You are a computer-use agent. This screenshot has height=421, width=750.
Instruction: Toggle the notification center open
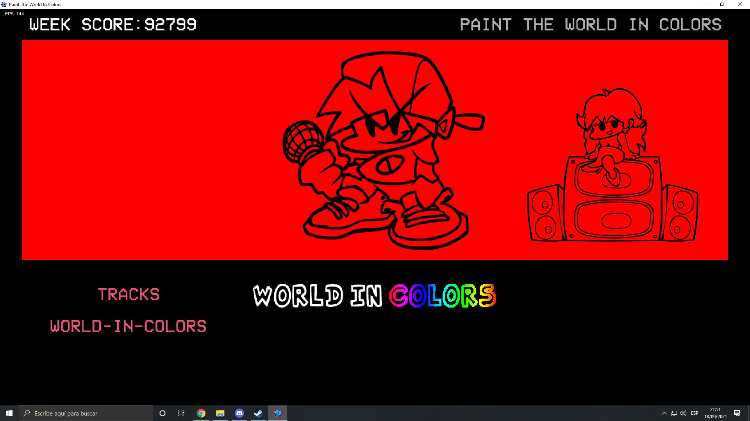(737, 413)
